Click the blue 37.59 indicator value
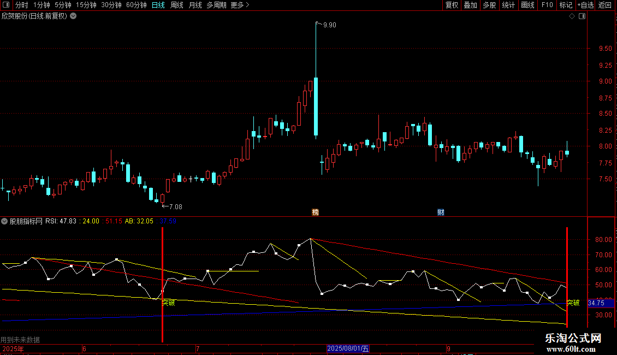Viewport: 617px width, 355px height. [x=168, y=221]
